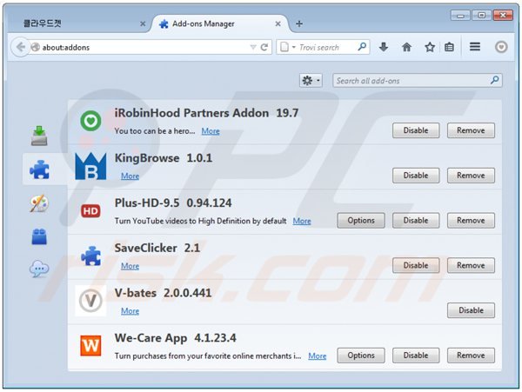The height and width of the screenshot is (392, 522).
Task: Switch to the Korean-titled first tab
Action: 79,23
